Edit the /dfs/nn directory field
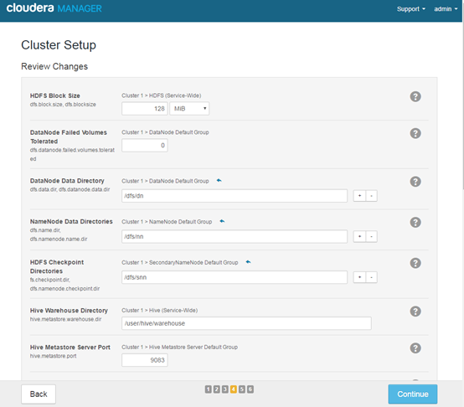 (235, 237)
